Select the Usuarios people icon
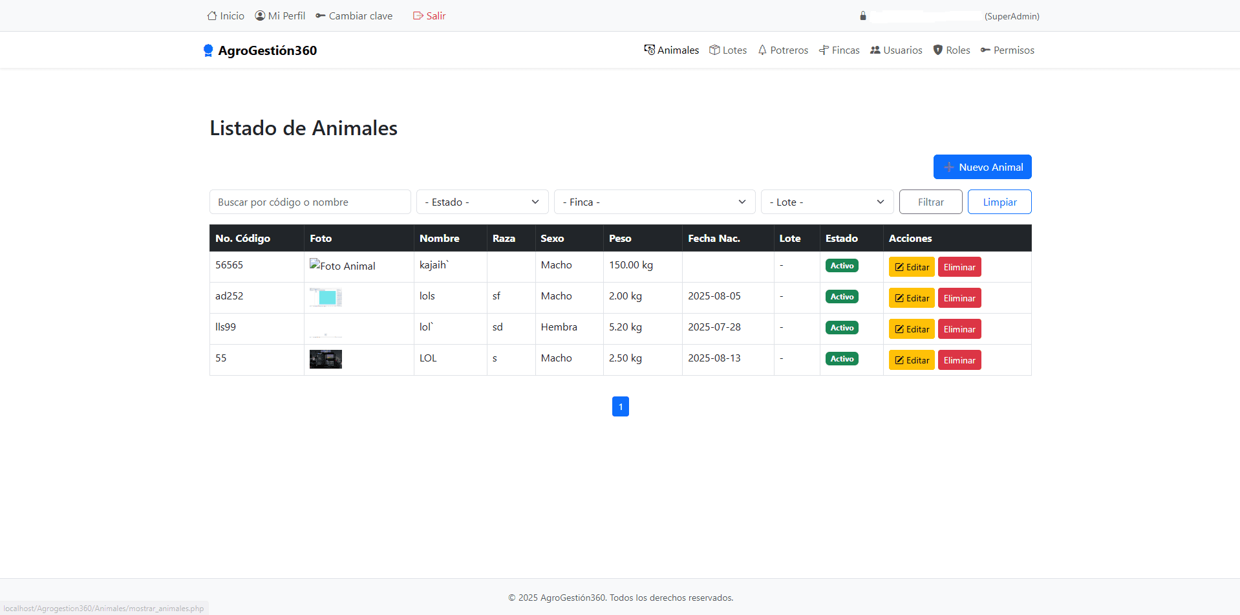This screenshot has width=1240, height=615. coord(875,50)
